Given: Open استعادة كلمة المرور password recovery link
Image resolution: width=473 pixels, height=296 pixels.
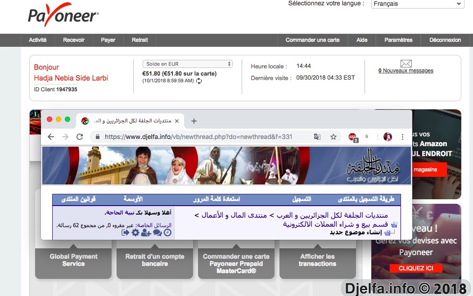Looking at the screenshot, I should 216,199.
